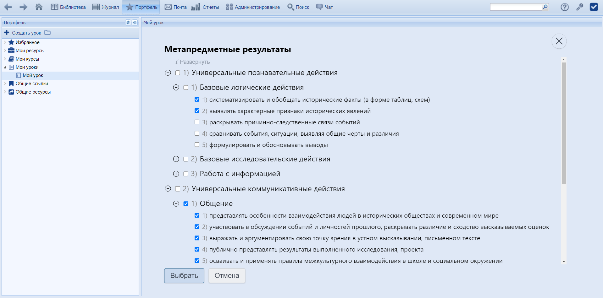Open the Отчеты menu

point(205,7)
